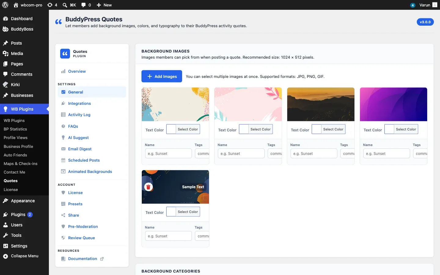Screen dimensions: 440x275
Task: Click the AI Suggest lightbulb icon
Action: 63,137
